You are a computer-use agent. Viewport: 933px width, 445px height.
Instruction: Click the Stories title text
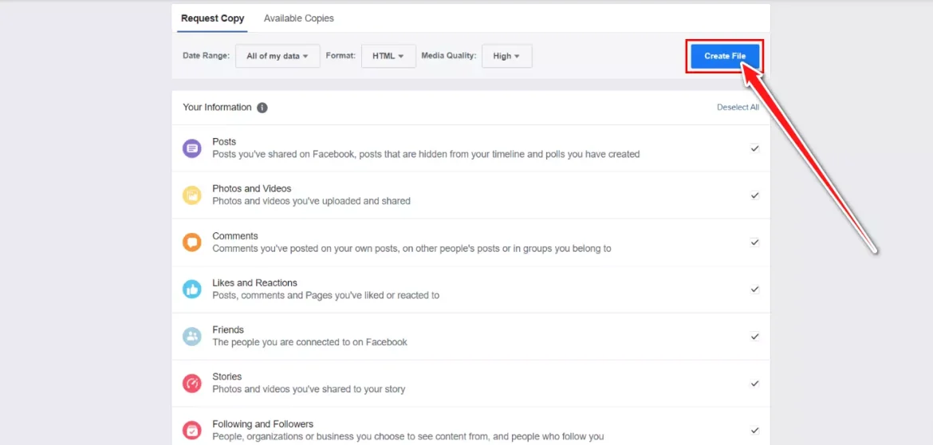tap(227, 376)
